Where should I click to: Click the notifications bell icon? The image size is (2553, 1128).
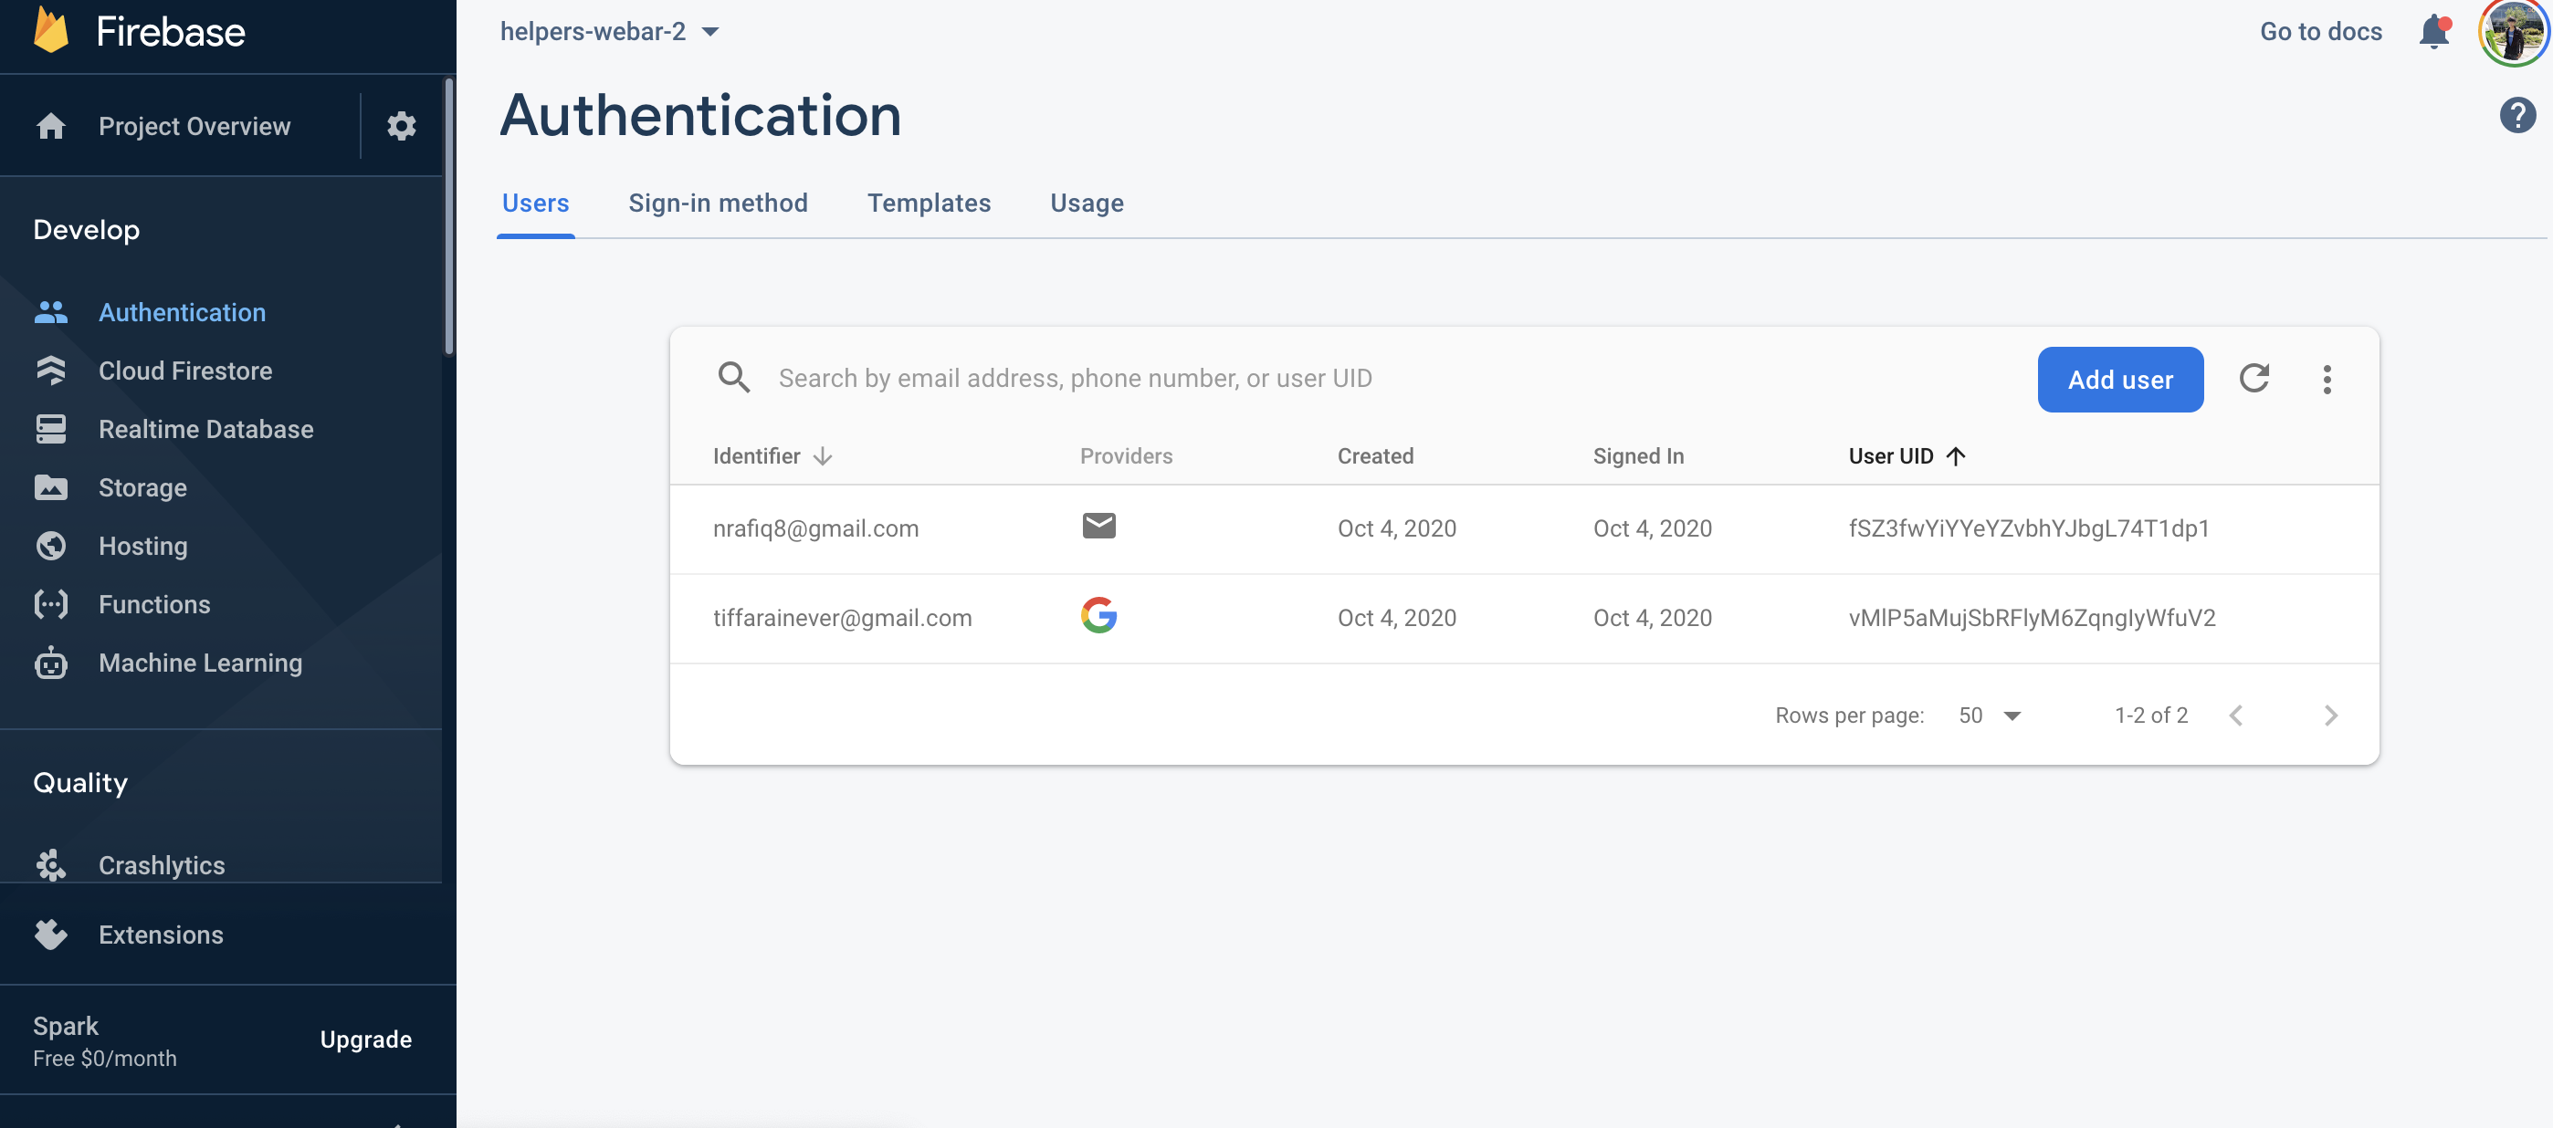2433,32
